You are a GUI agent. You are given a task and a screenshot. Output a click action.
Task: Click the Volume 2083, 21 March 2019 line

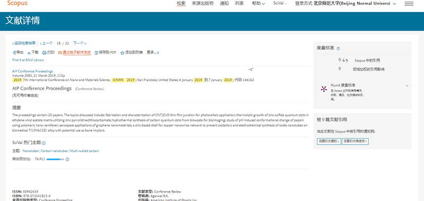pos(38,76)
